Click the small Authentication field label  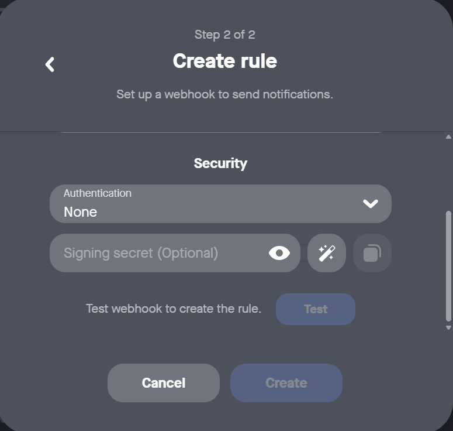(x=98, y=193)
